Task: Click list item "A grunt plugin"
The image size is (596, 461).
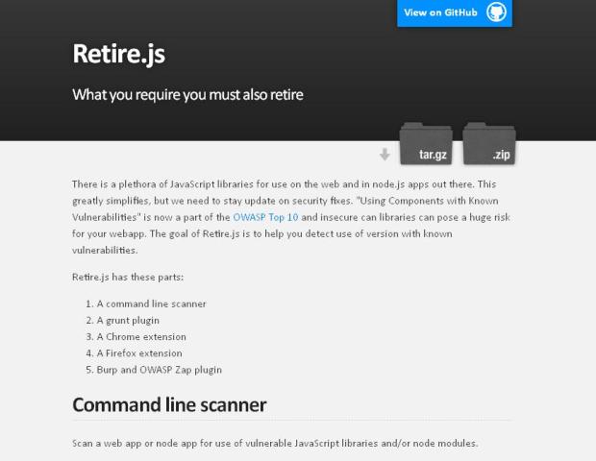Action: (x=128, y=320)
